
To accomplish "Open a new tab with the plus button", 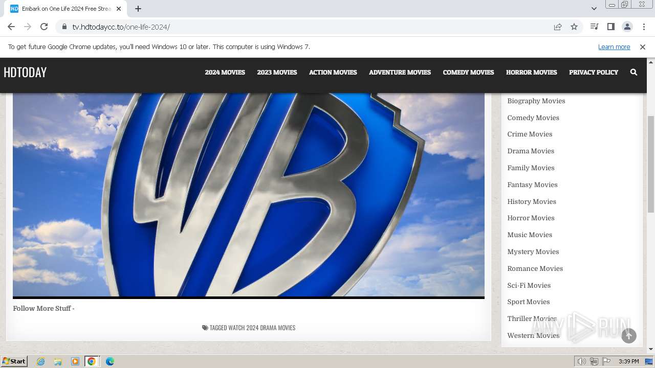I will 138,9.
